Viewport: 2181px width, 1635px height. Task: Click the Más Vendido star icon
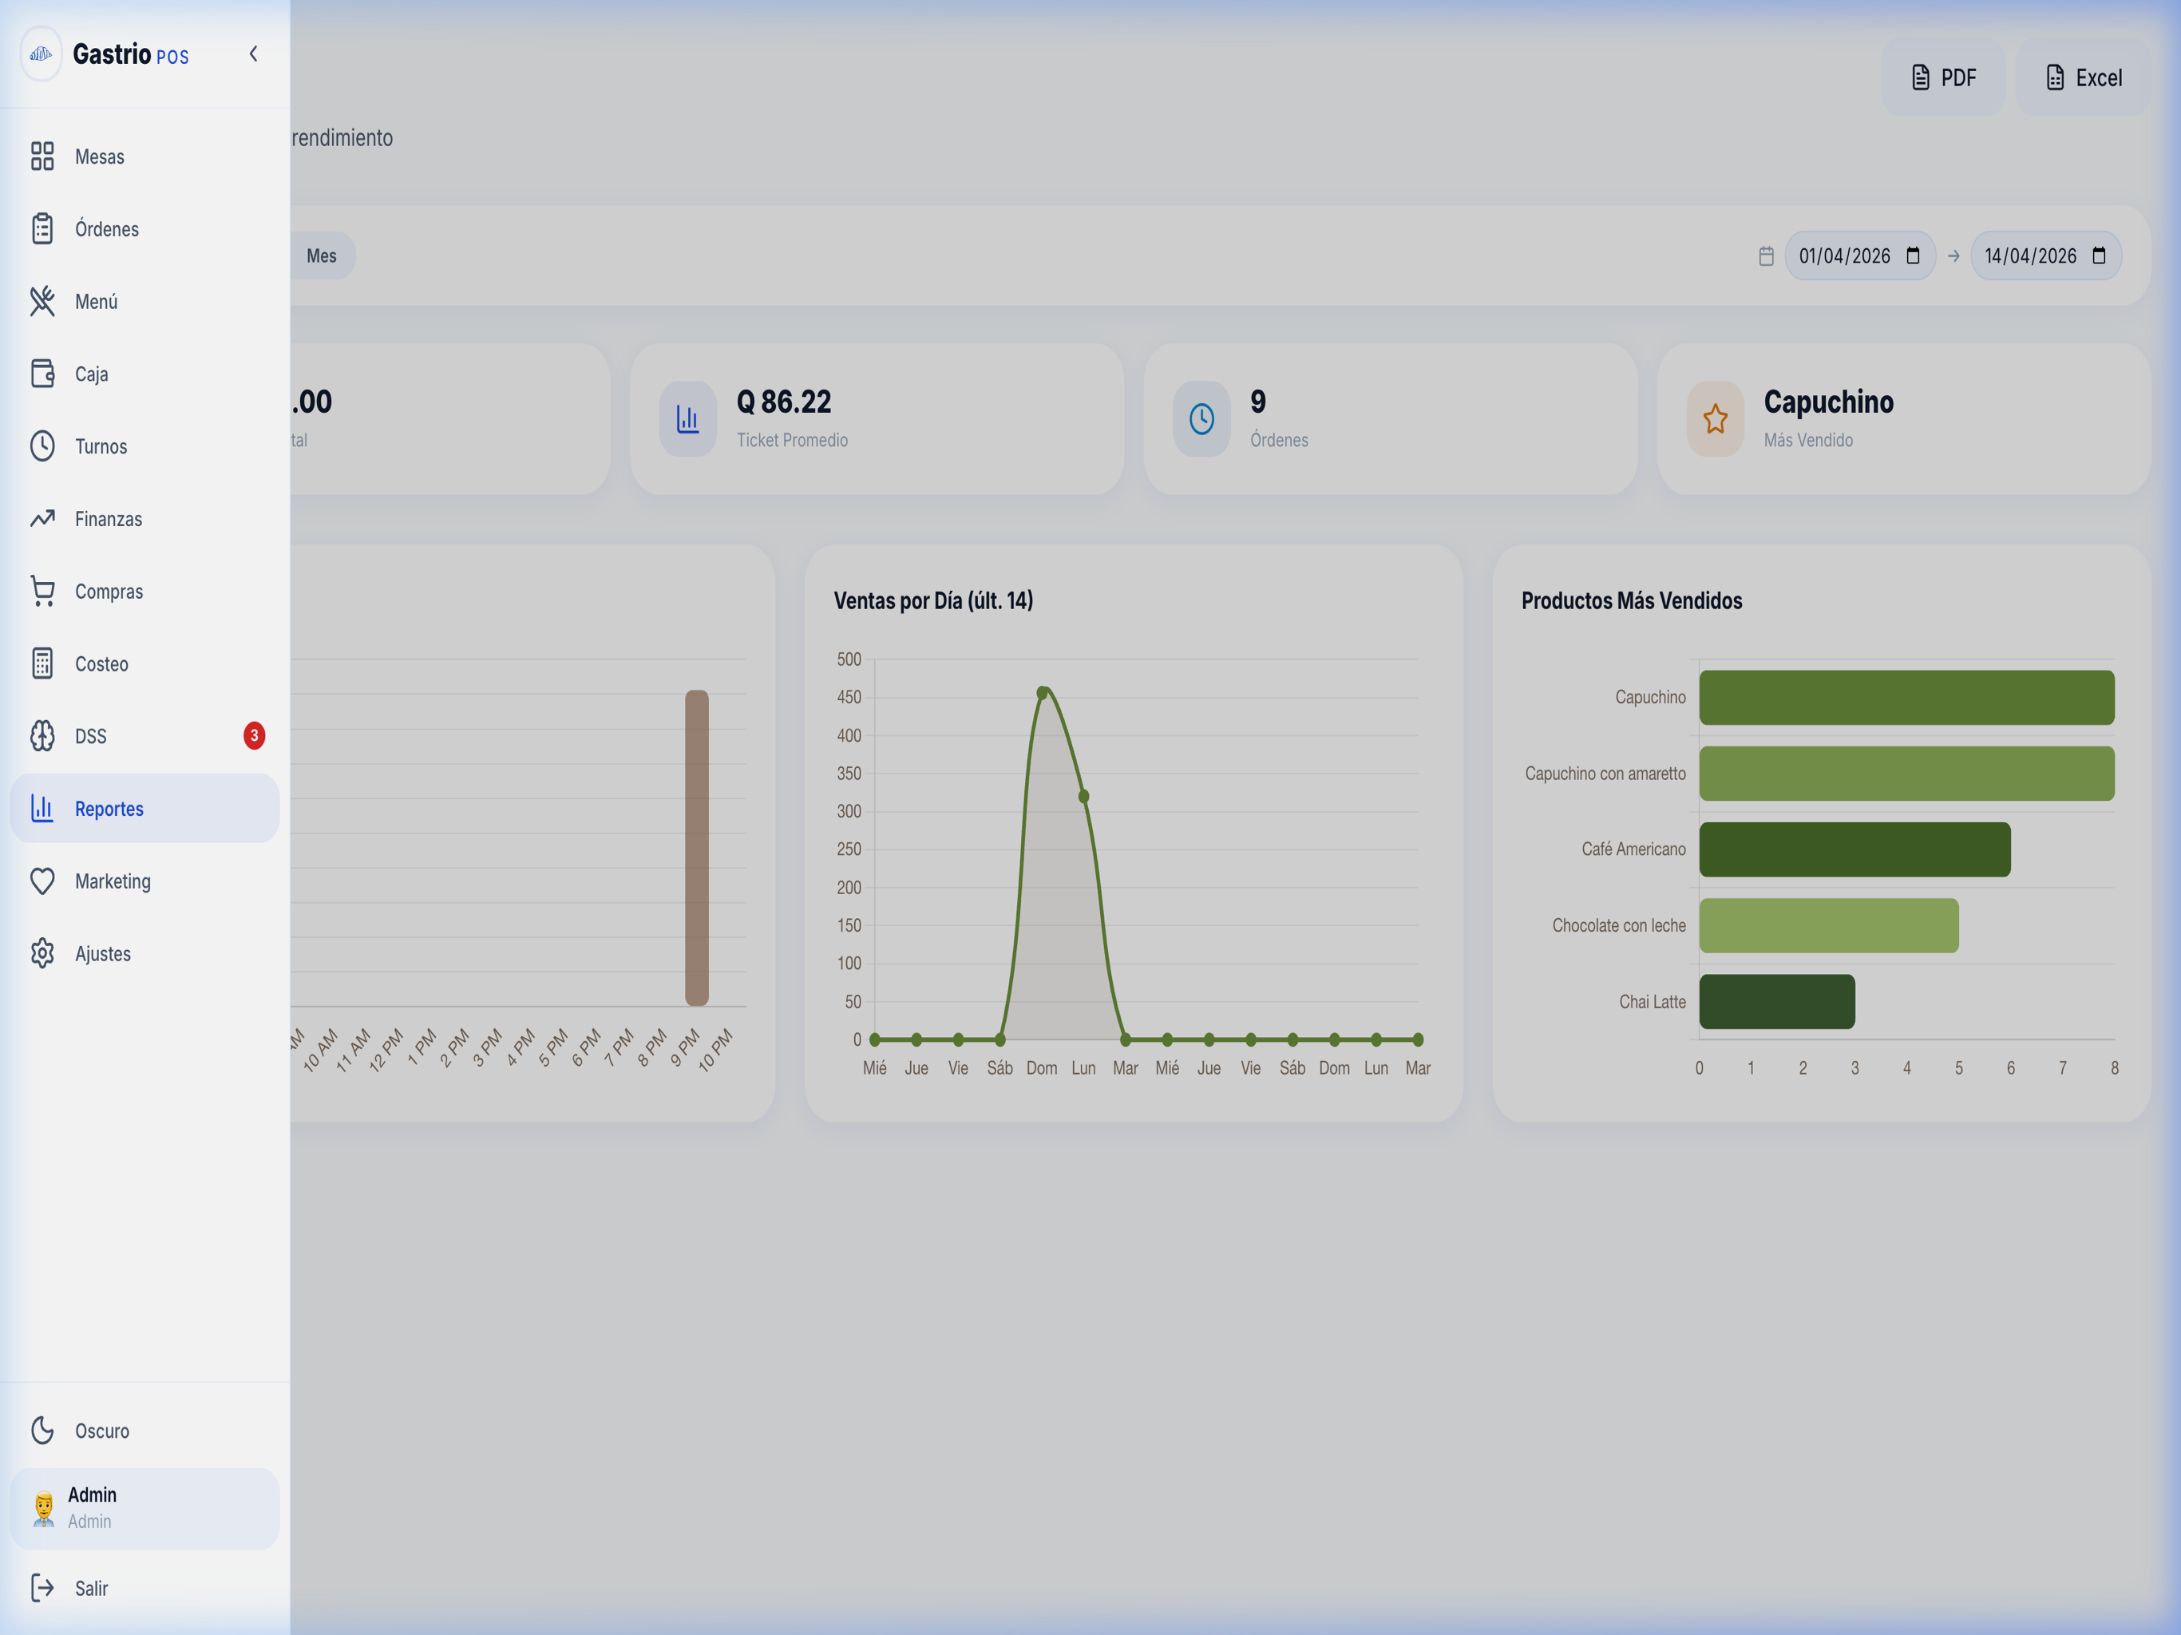tap(1716, 419)
